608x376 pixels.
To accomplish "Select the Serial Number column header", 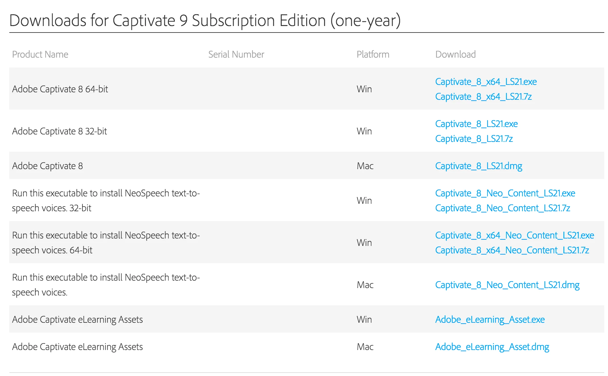I will click(236, 55).
